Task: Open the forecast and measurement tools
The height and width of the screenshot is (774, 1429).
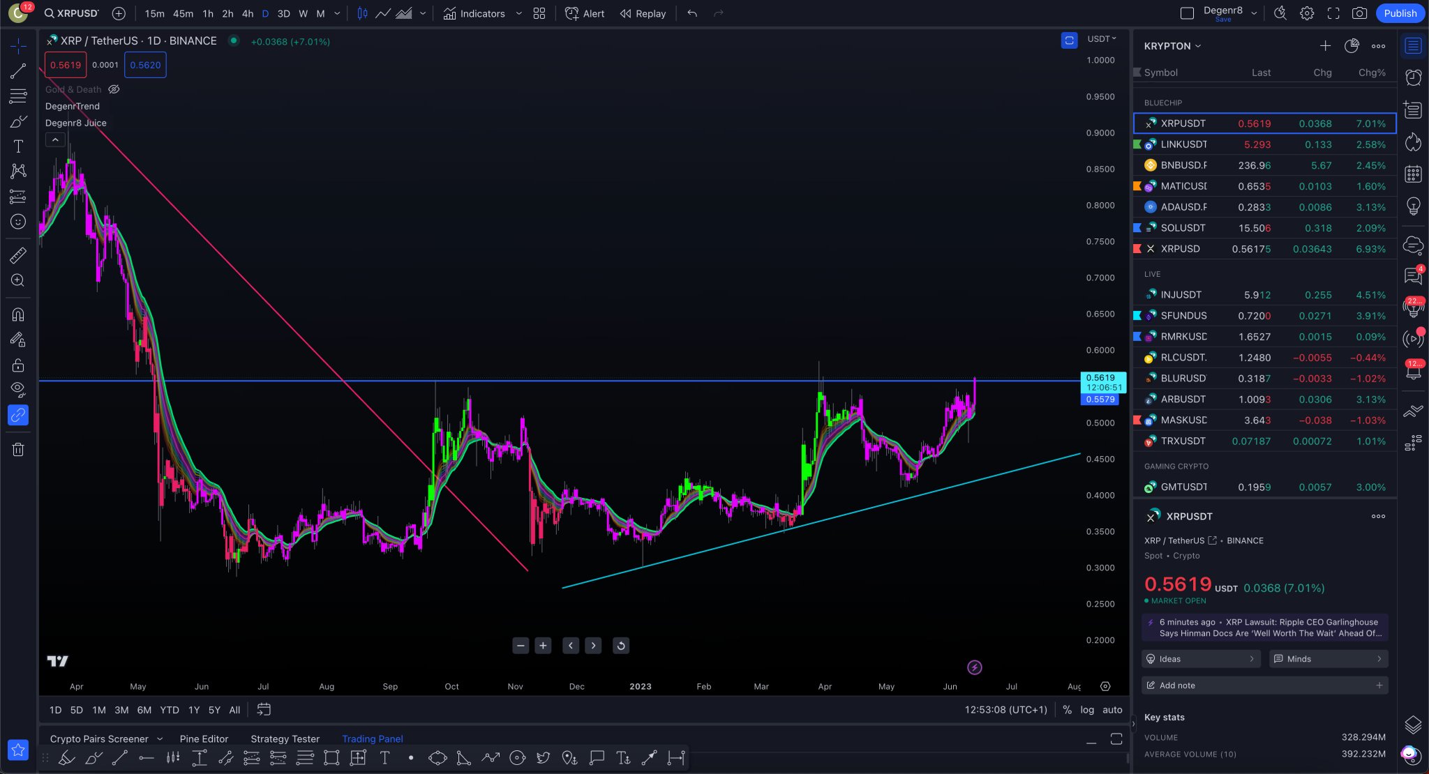Action: [x=18, y=197]
